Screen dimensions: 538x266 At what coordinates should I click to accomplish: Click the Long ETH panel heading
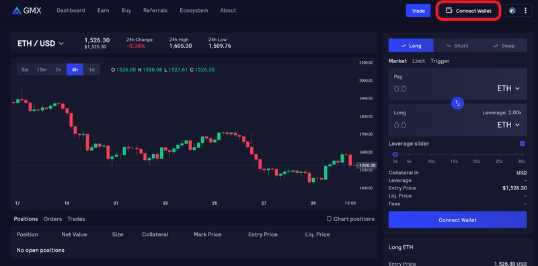pyautogui.click(x=401, y=247)
